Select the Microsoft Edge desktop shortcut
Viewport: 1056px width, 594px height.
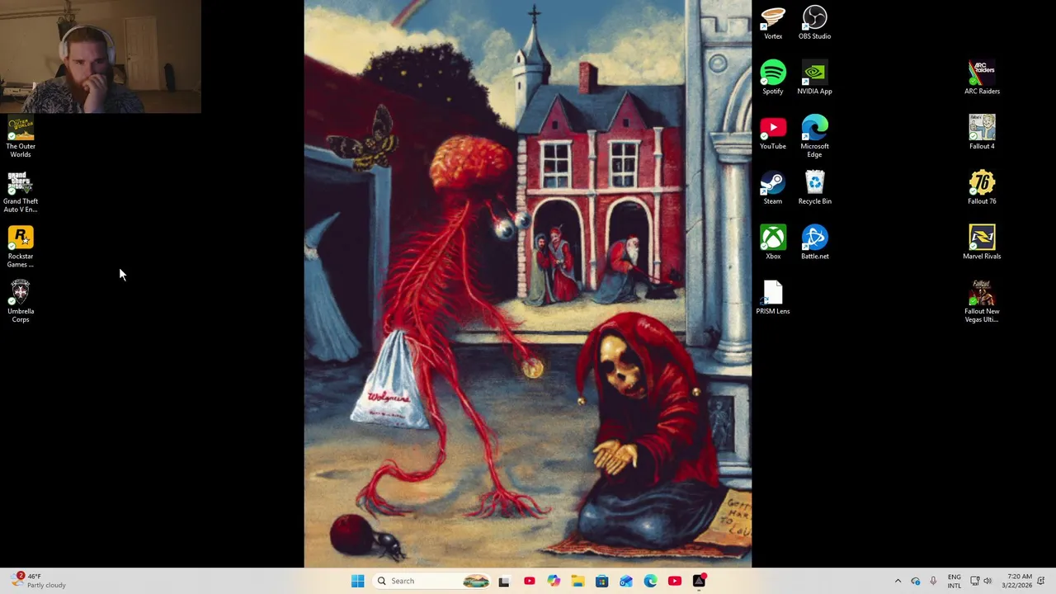coord(814,137)
